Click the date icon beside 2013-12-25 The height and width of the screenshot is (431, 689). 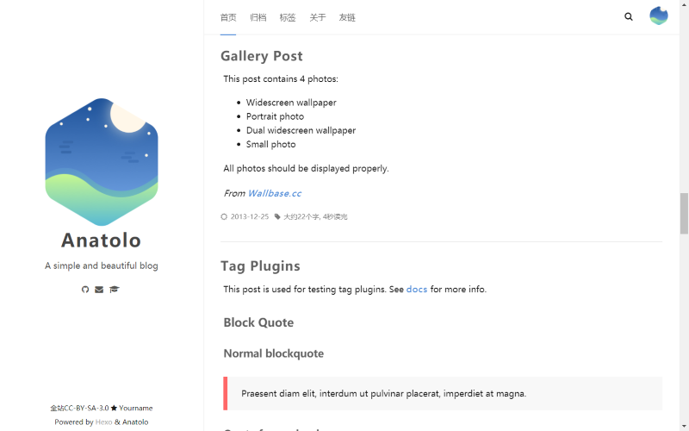pyautogui.click(x=224, y=217)
